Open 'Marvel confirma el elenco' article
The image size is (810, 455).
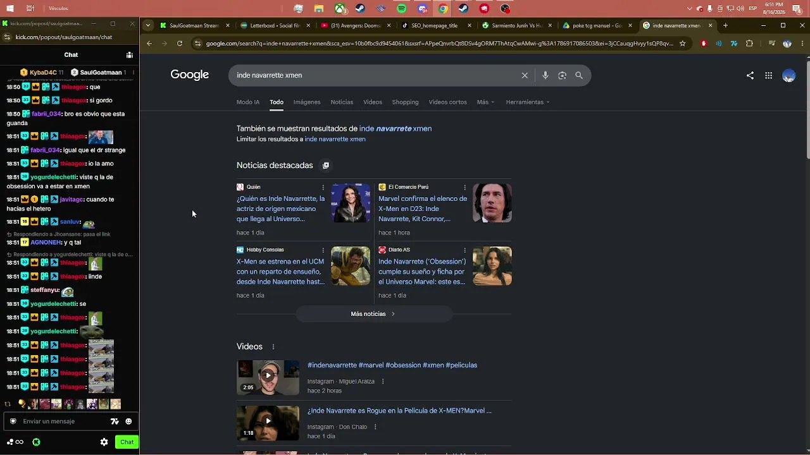pos(423,209)
